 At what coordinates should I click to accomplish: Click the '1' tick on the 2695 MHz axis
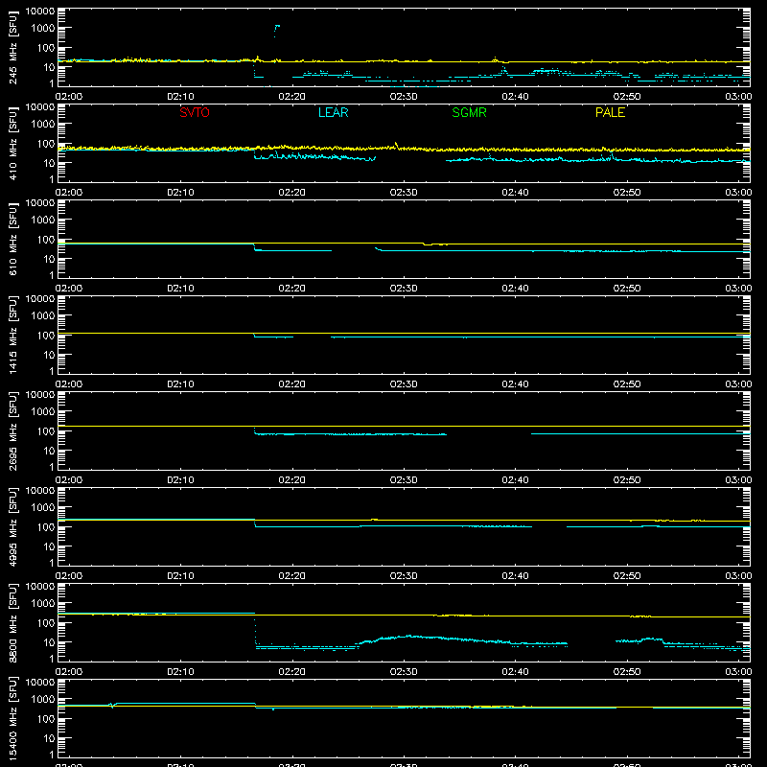click(x=52, y=467)
